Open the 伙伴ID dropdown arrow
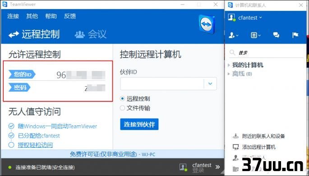The height and width of the screenshot is (176, 309). coord(210,84)
